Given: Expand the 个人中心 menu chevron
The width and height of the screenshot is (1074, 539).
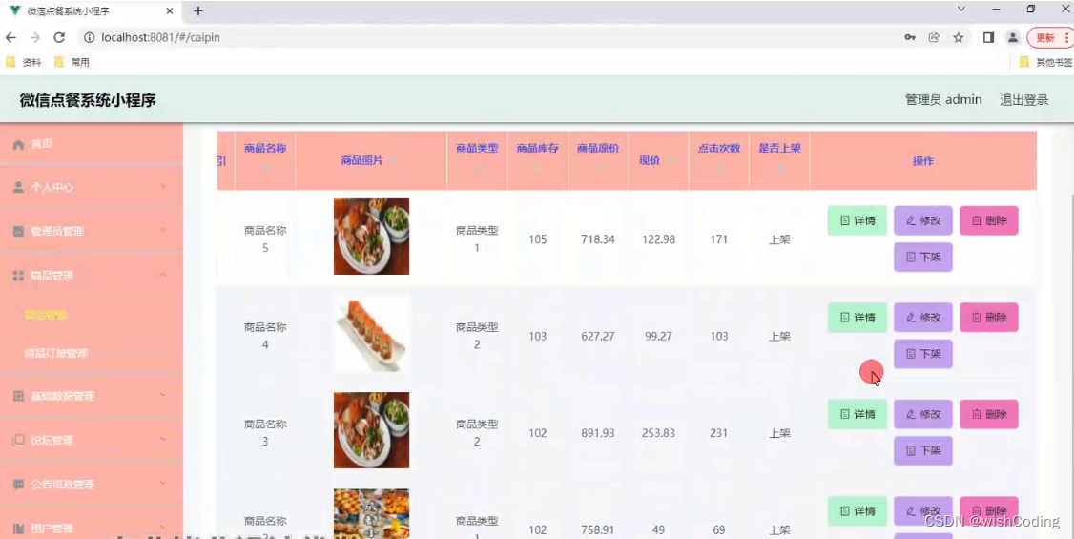Looking at the screenshot, I should (x=163, y=186).
